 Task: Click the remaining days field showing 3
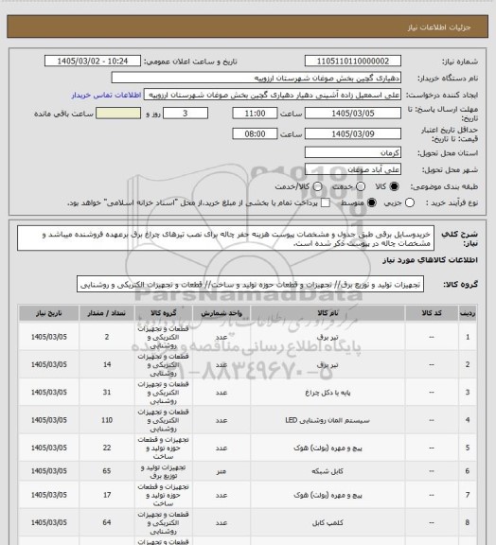pos(186,114)
